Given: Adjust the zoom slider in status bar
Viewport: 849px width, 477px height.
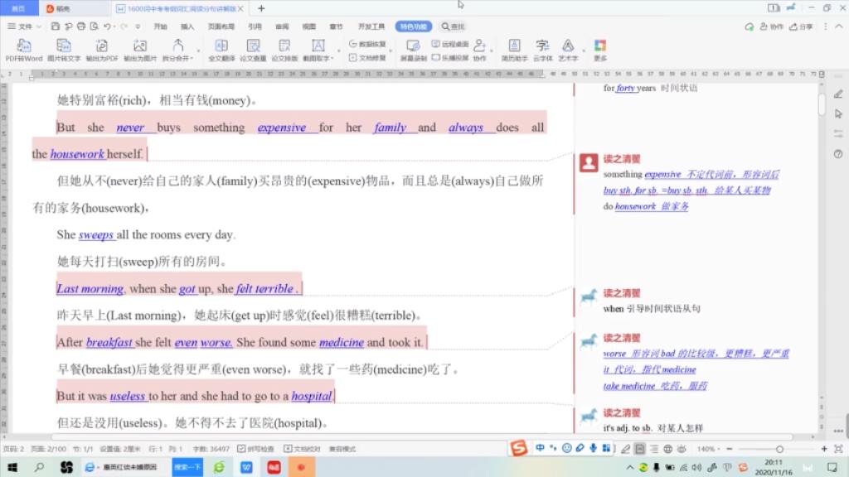Looking at the screenshot, I should tap(779, 449).
